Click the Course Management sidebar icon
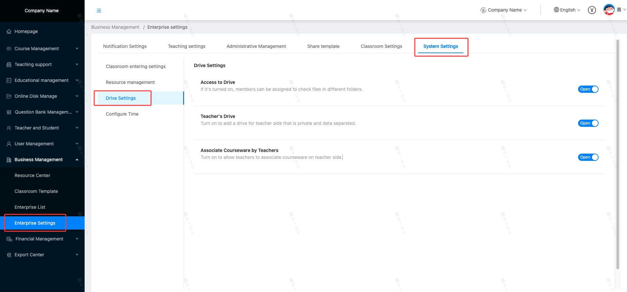This screenshot has height=292, width=627. pyautogui.click(x=9, y=49)
